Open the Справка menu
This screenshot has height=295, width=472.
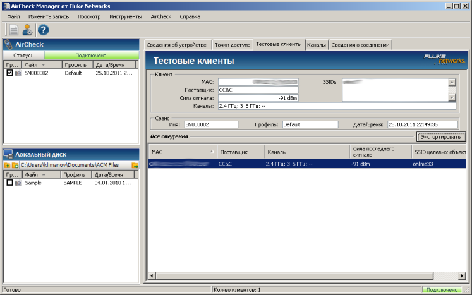coord(190,16)
